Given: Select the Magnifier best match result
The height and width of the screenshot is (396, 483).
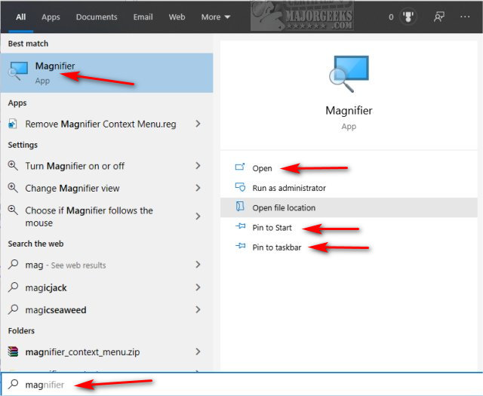Looking at the screenshot, I should click(x=106, y=73).
